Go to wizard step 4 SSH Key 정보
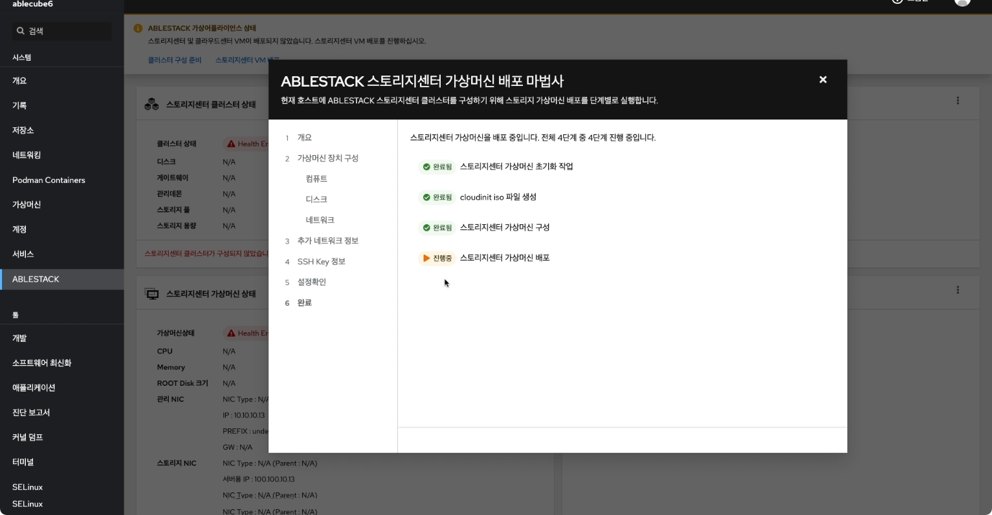The width and height of the screenshot is (992, 515). pyautogui.click(x=321, y=262)
